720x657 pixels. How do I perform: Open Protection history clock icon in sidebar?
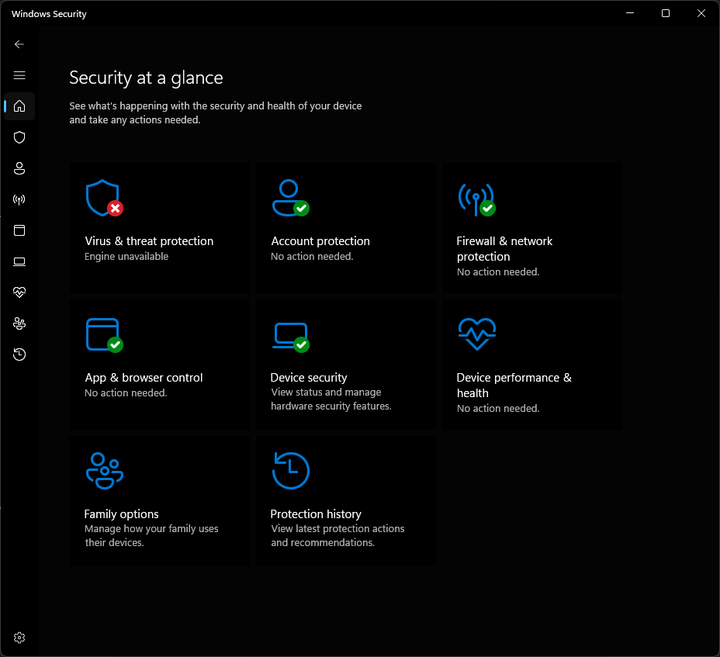[x=19, y=354]
